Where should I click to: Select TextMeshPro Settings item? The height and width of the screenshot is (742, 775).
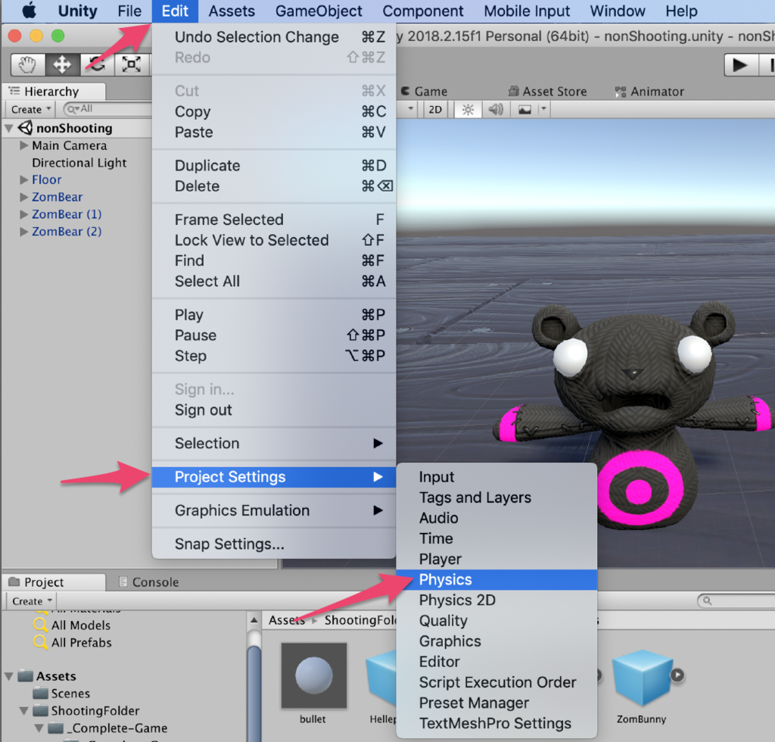(496, 724)
